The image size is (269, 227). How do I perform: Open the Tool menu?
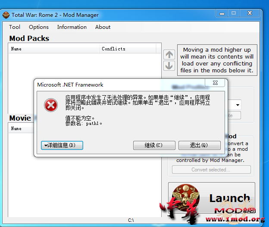[15, 27]
